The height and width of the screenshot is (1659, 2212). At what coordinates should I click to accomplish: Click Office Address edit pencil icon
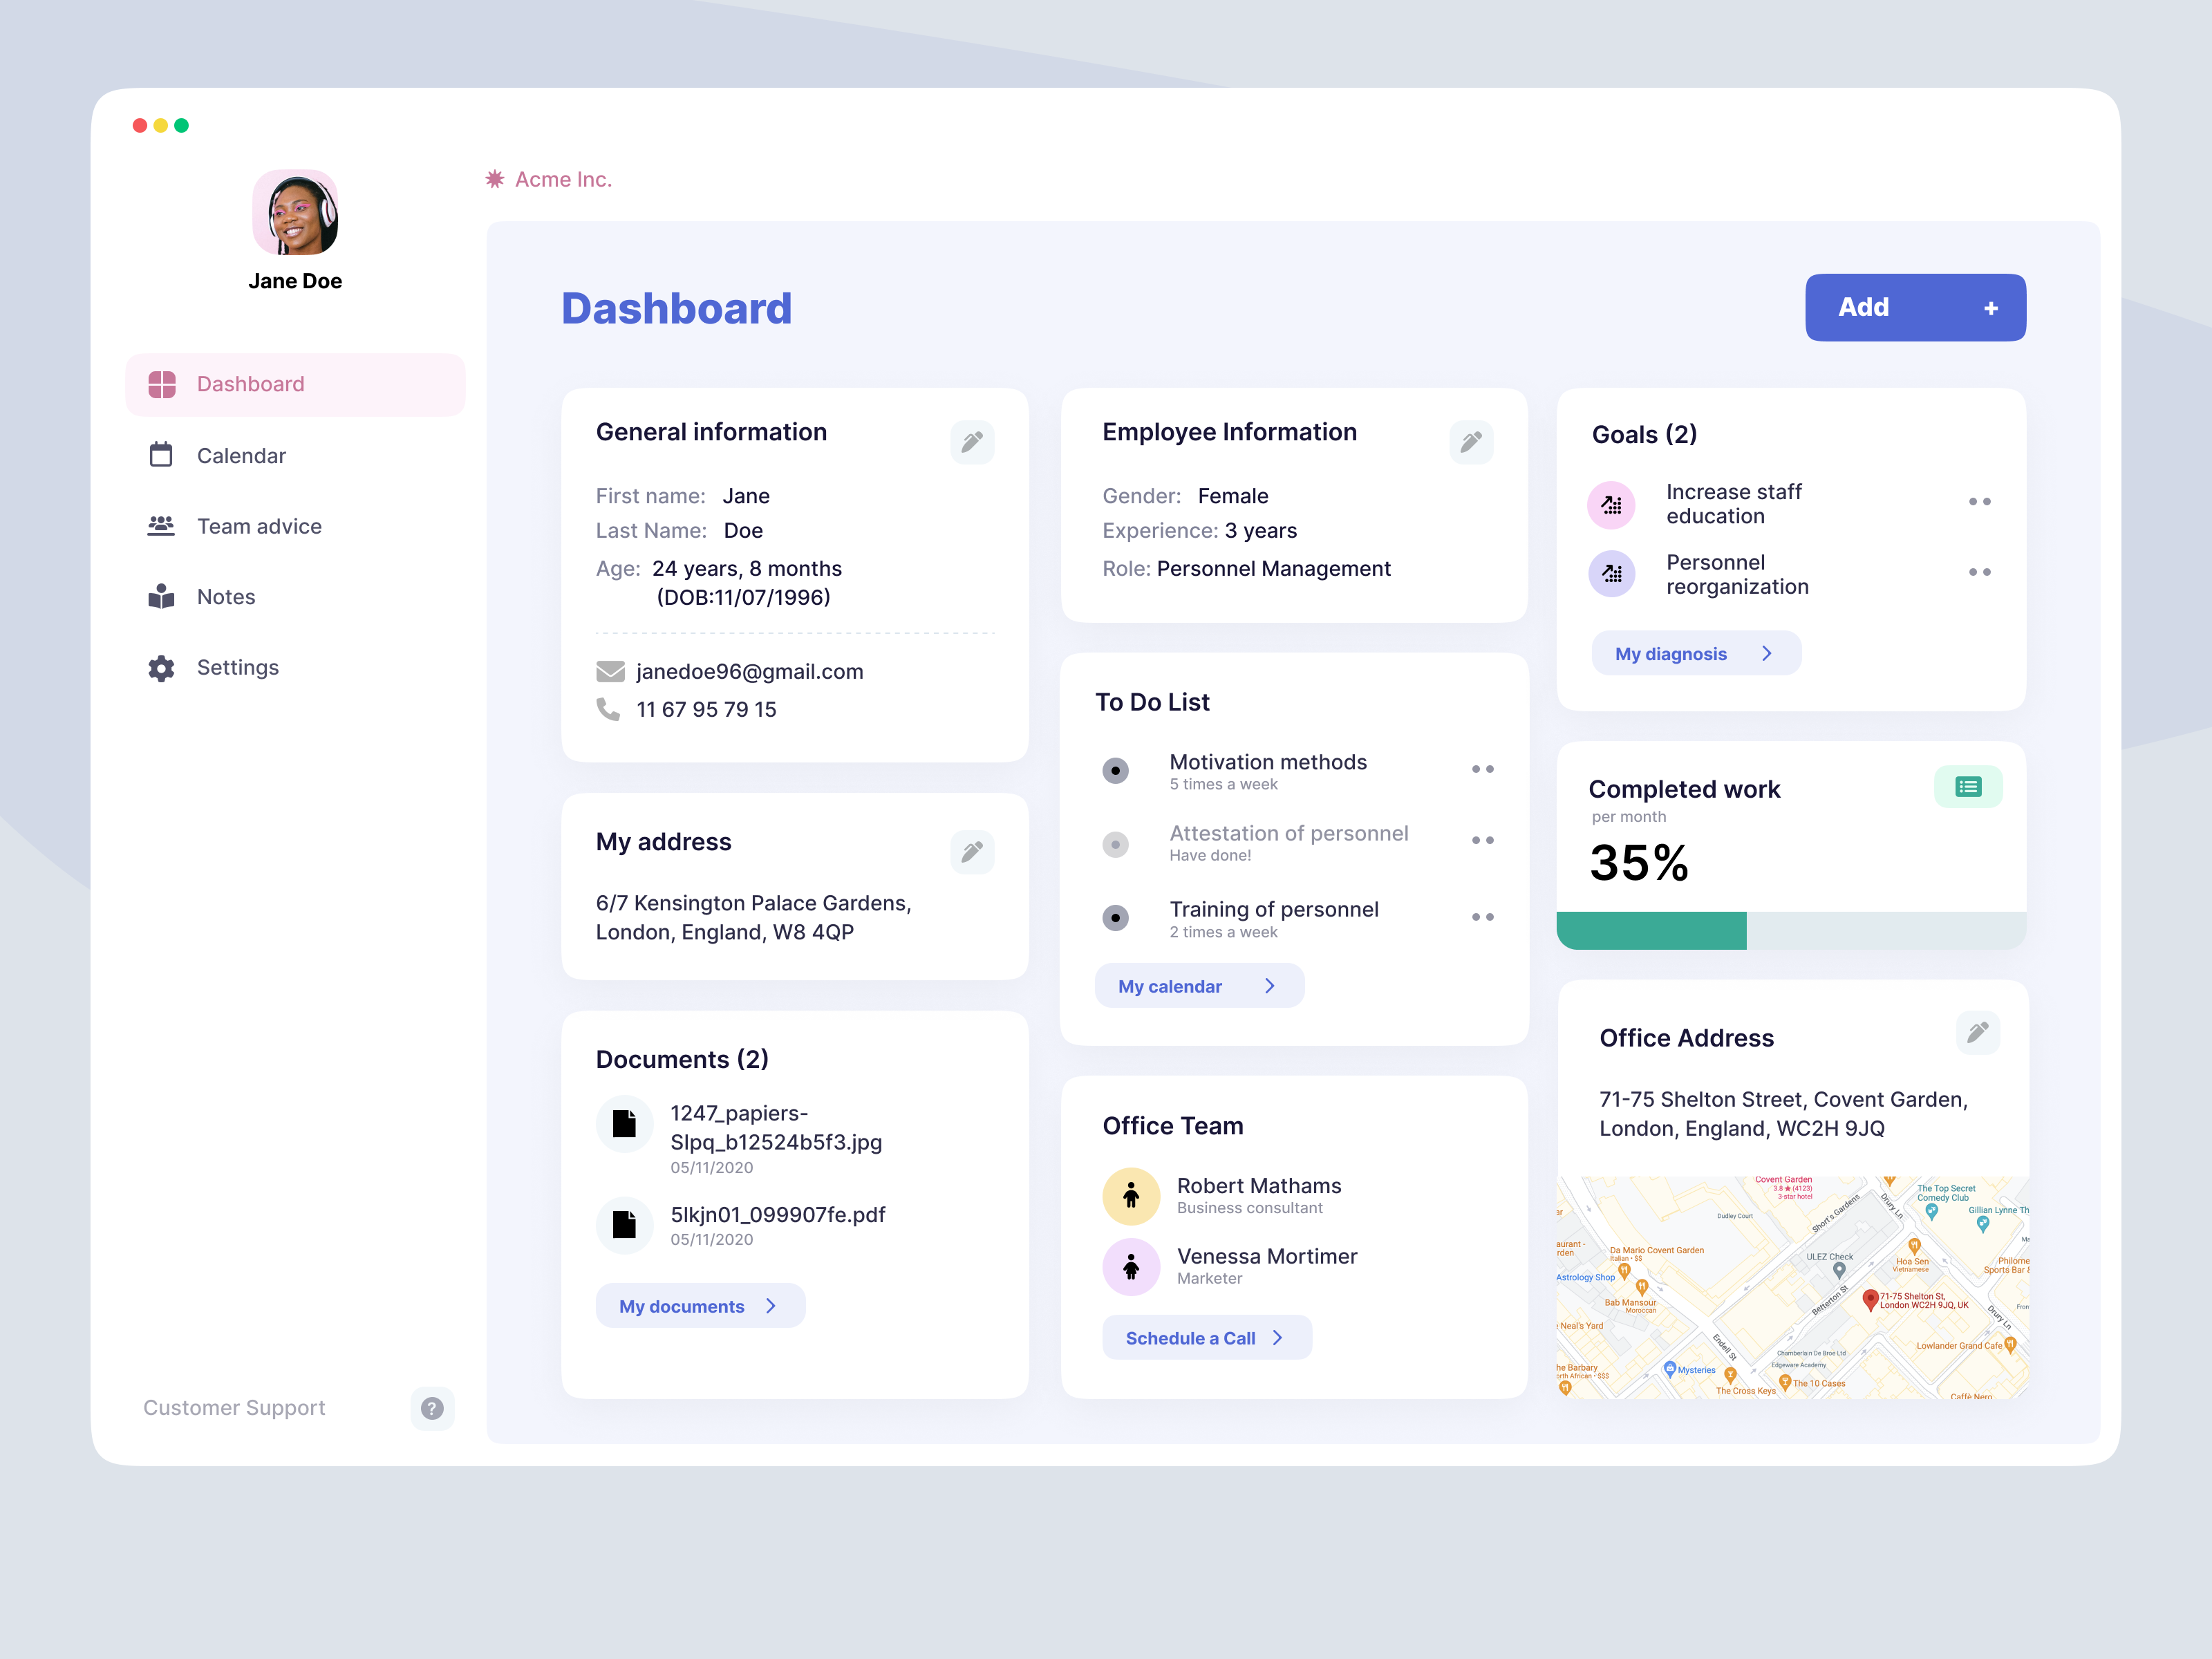(1977, 1032)
